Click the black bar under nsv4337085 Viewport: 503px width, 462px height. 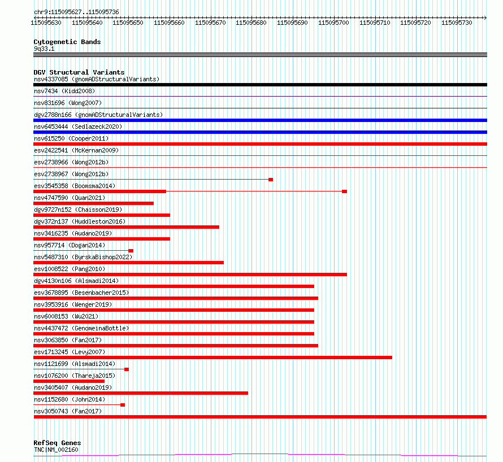pyautogui.click(x=260, y=85)
